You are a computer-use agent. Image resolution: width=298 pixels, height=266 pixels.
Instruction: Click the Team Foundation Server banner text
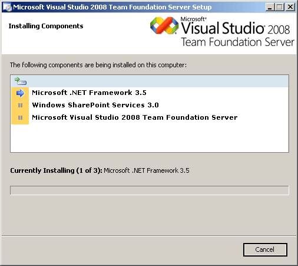pyautogui.click(x=237, y=42)
